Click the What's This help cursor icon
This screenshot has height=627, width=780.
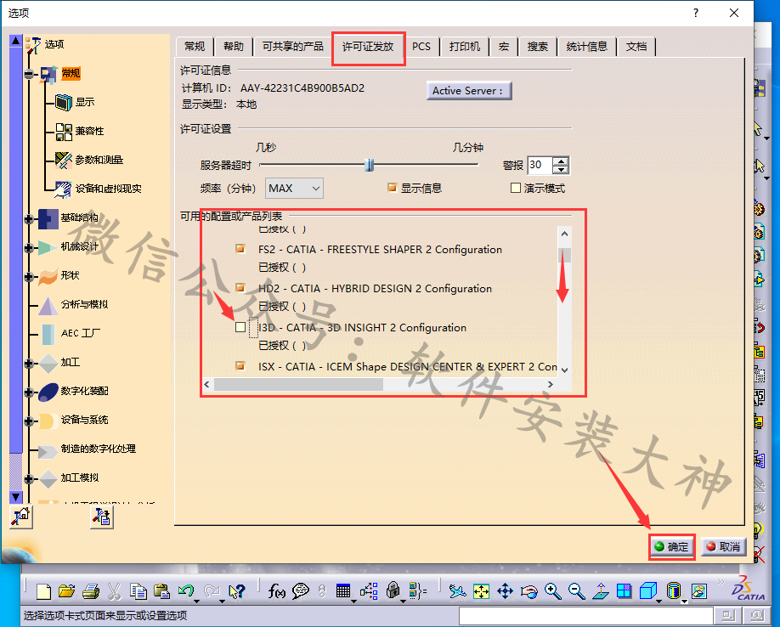click(237, 591)
